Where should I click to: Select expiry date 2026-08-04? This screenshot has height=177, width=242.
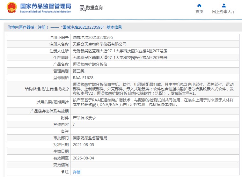click(x=83, y=158)
